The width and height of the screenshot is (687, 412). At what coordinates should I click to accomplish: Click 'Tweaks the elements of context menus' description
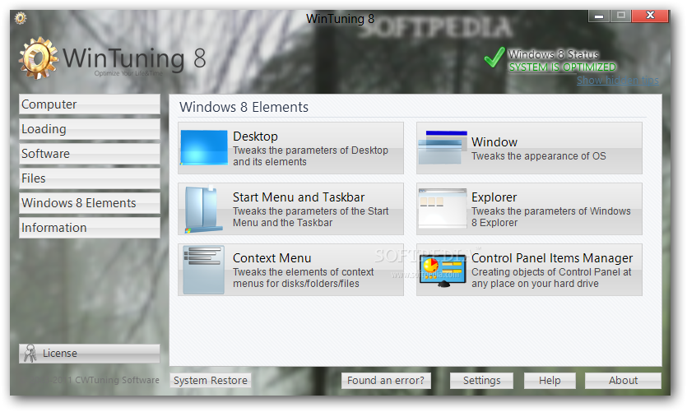click(x=304, y=278)
